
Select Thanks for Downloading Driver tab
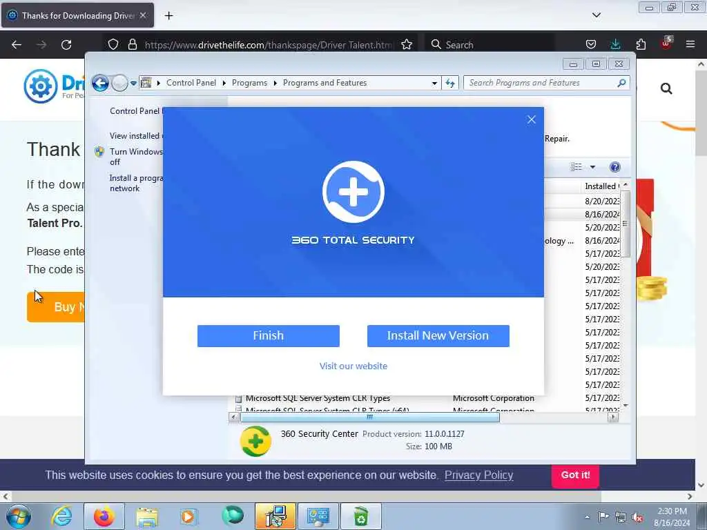77,15
